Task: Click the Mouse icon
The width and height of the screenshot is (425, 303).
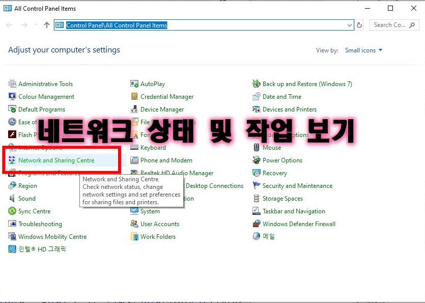Action: 257,148
